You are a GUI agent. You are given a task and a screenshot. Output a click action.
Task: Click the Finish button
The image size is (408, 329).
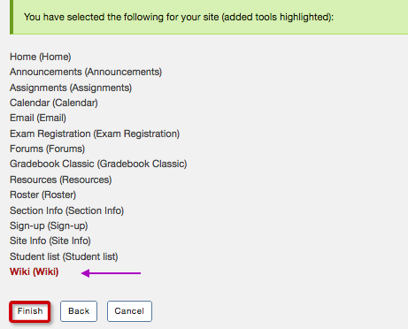click(x=30, y=311)
